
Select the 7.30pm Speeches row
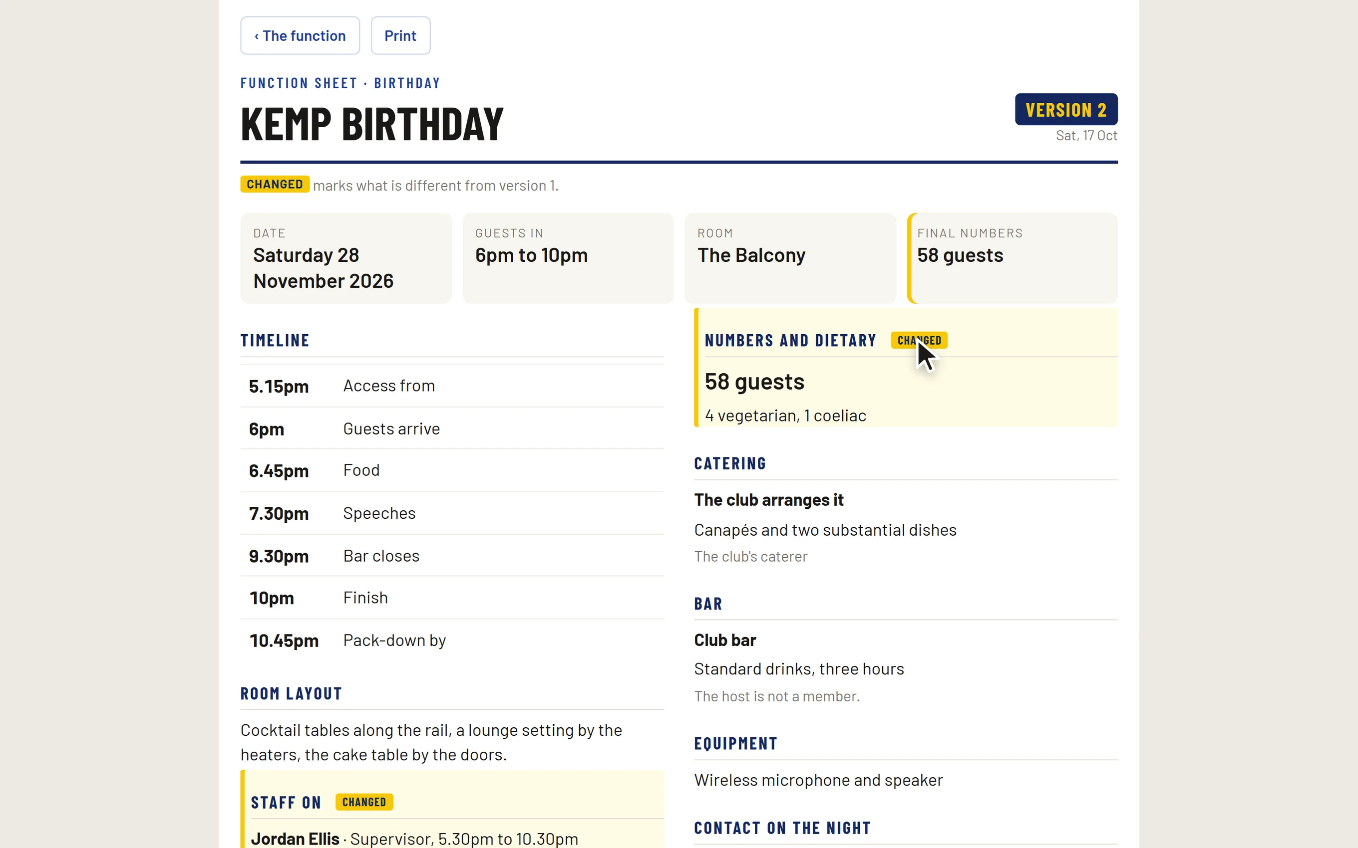click(x=452, y=513)
